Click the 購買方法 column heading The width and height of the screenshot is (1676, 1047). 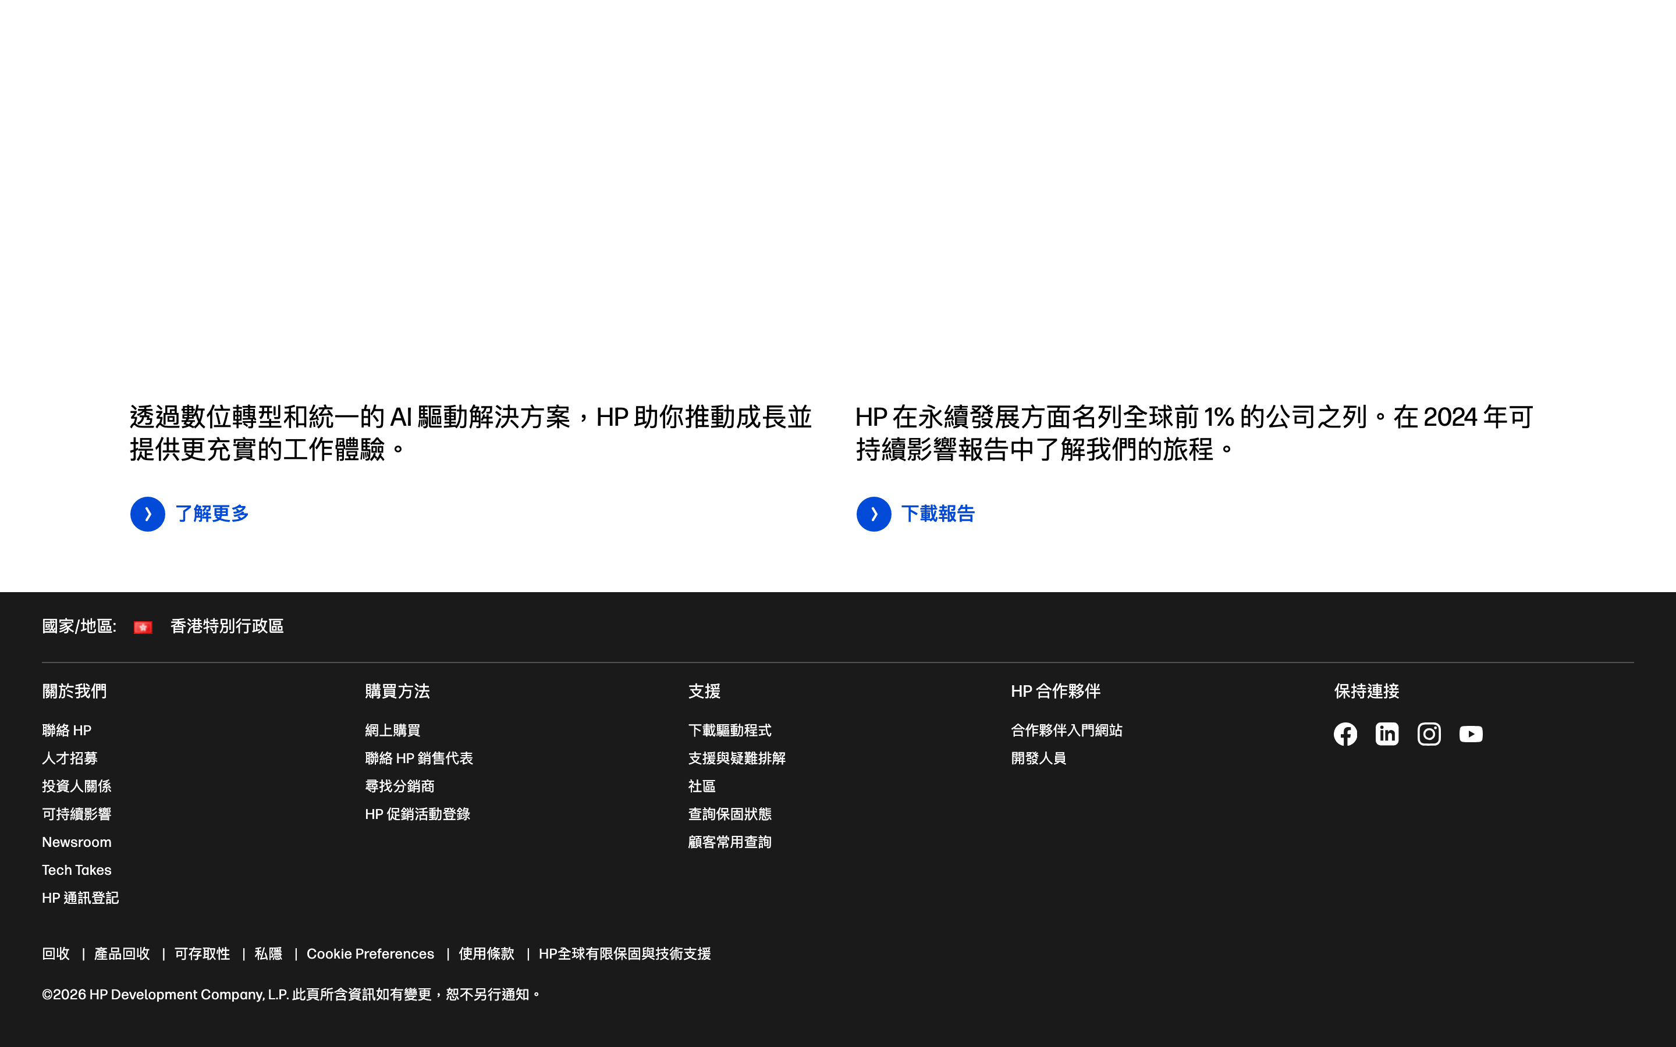point(397,691)
